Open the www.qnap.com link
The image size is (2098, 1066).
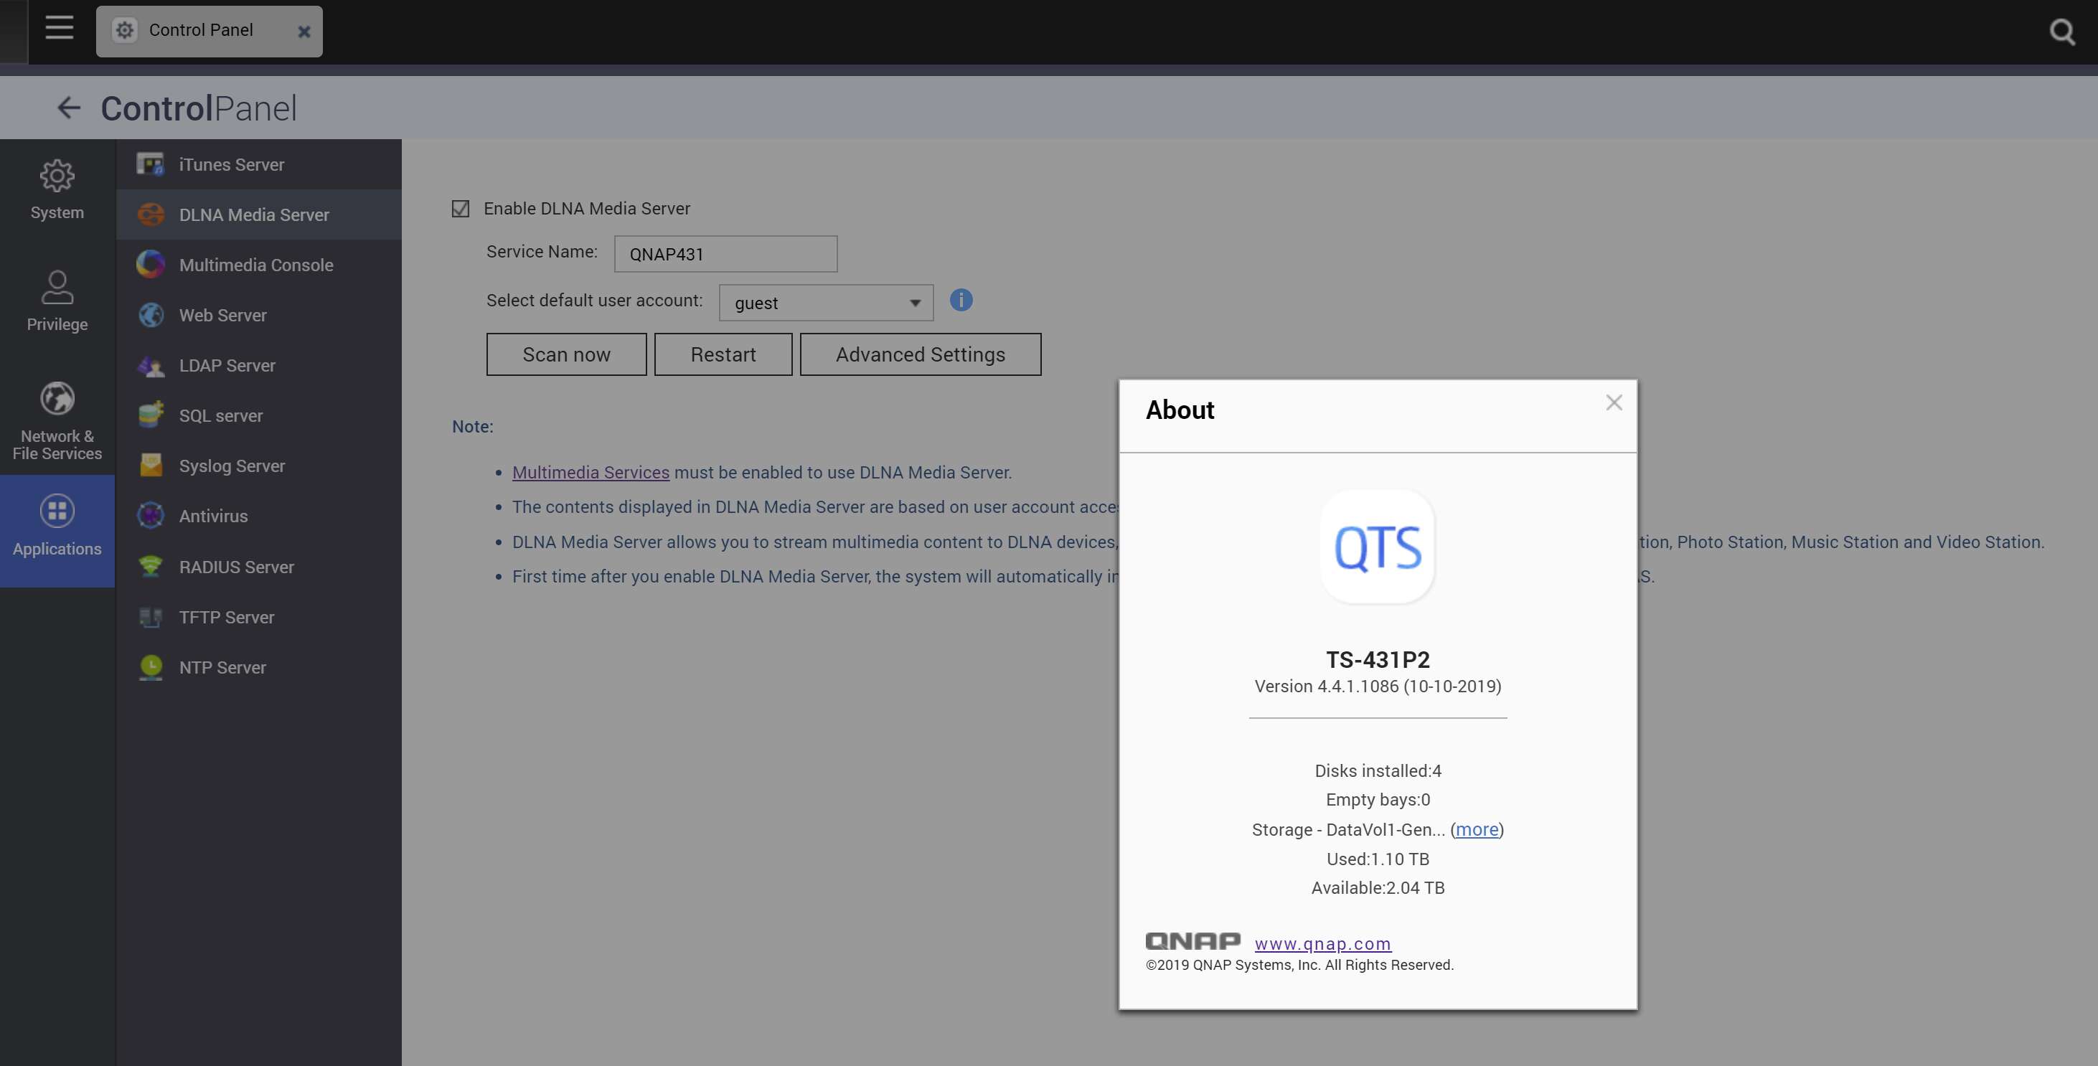coord(1322,943)
